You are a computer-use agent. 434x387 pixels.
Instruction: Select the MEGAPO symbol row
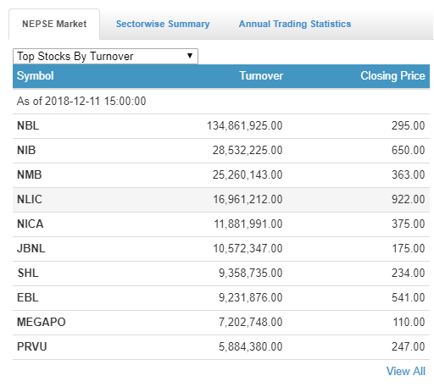tap(221, 323)
